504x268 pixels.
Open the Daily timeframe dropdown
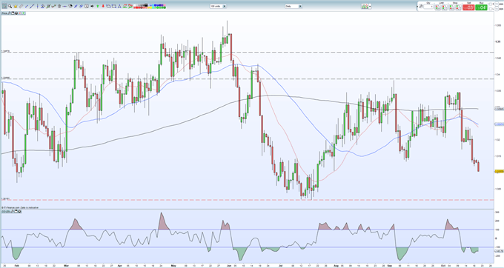(x=294, y=6)
